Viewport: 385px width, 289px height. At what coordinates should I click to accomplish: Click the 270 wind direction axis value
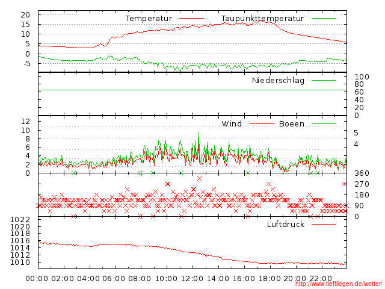click(362, 184)
